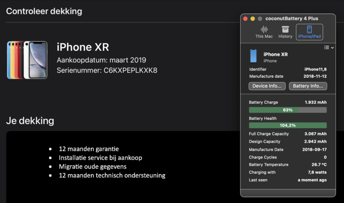
Task: Open Battery Info dialog
Action: pyautogui.click(x=308, y=86)
